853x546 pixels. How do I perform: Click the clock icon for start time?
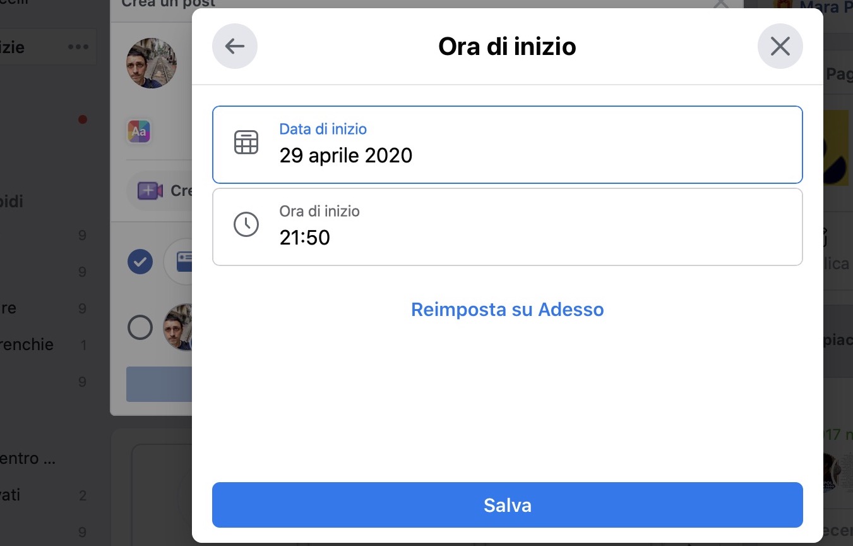click(246, 224)
